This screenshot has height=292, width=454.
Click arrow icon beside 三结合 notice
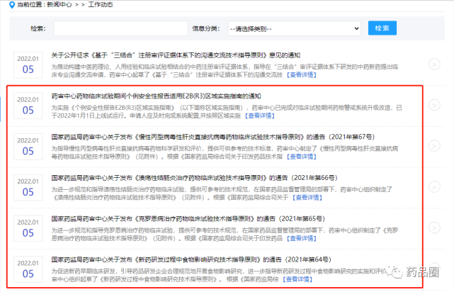coord(434,64)
